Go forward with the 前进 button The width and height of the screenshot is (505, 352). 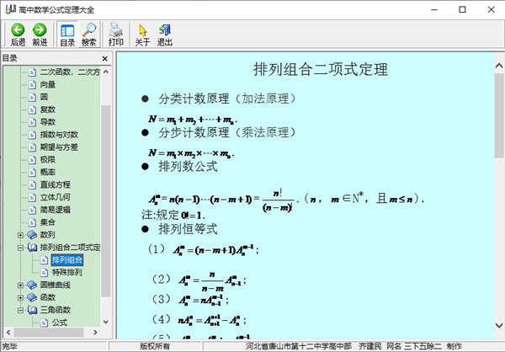point(40,35)
